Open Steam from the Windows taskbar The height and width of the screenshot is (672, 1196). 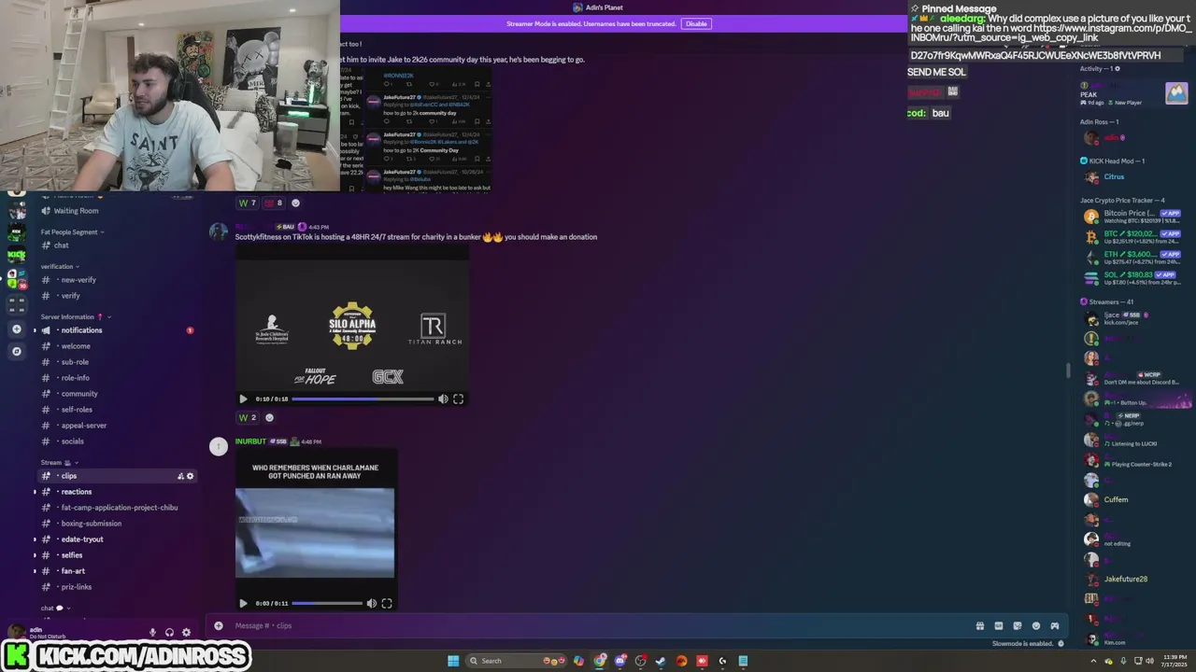point(661,661)
